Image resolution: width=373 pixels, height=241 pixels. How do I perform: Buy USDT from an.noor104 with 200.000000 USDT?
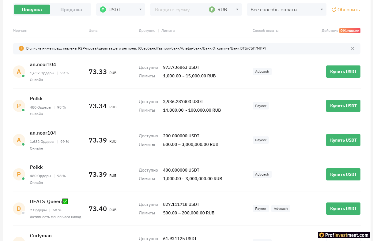coord(343,140)
